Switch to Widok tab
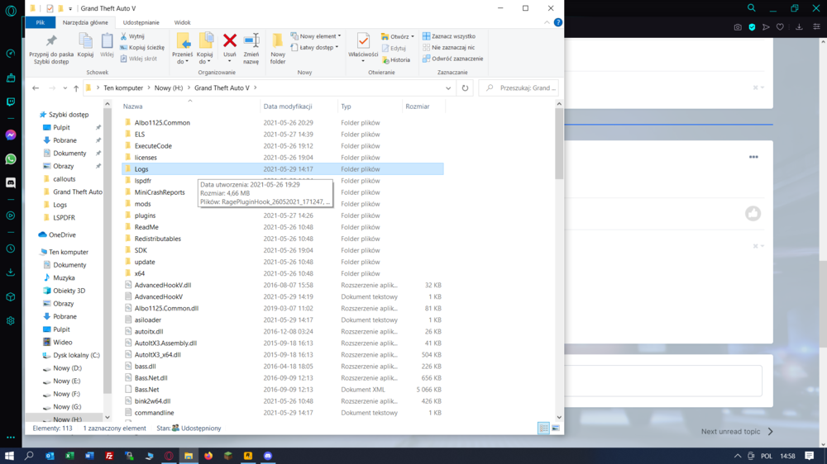 click(x=182, y=22)
